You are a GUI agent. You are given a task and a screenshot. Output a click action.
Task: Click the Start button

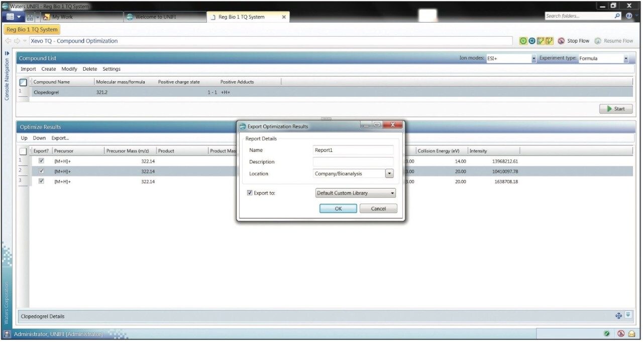pyautogui.click(x=616, y=109)
